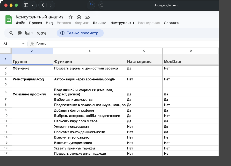Image resolution: width=231 pixels, height=166 pixels.
Task: Select row 6 header
Action: [6, 92]
